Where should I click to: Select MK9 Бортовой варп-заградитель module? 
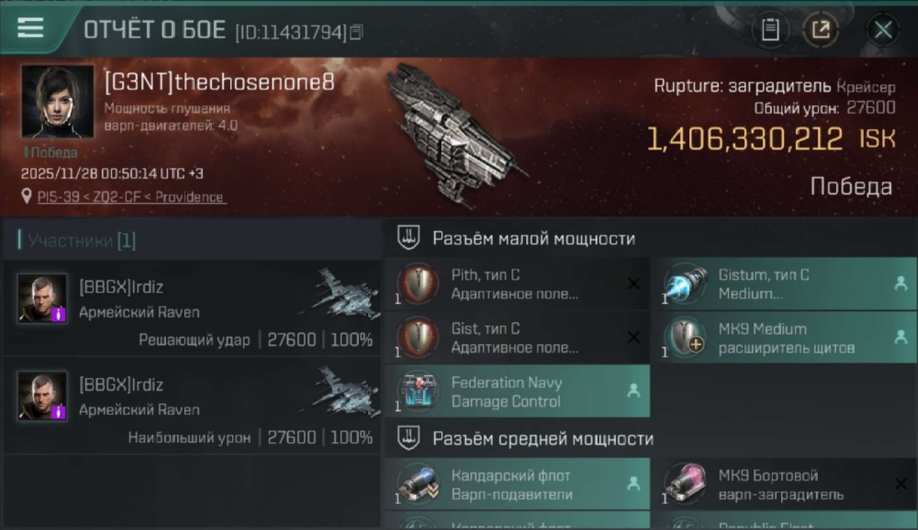tap(785, 485)
